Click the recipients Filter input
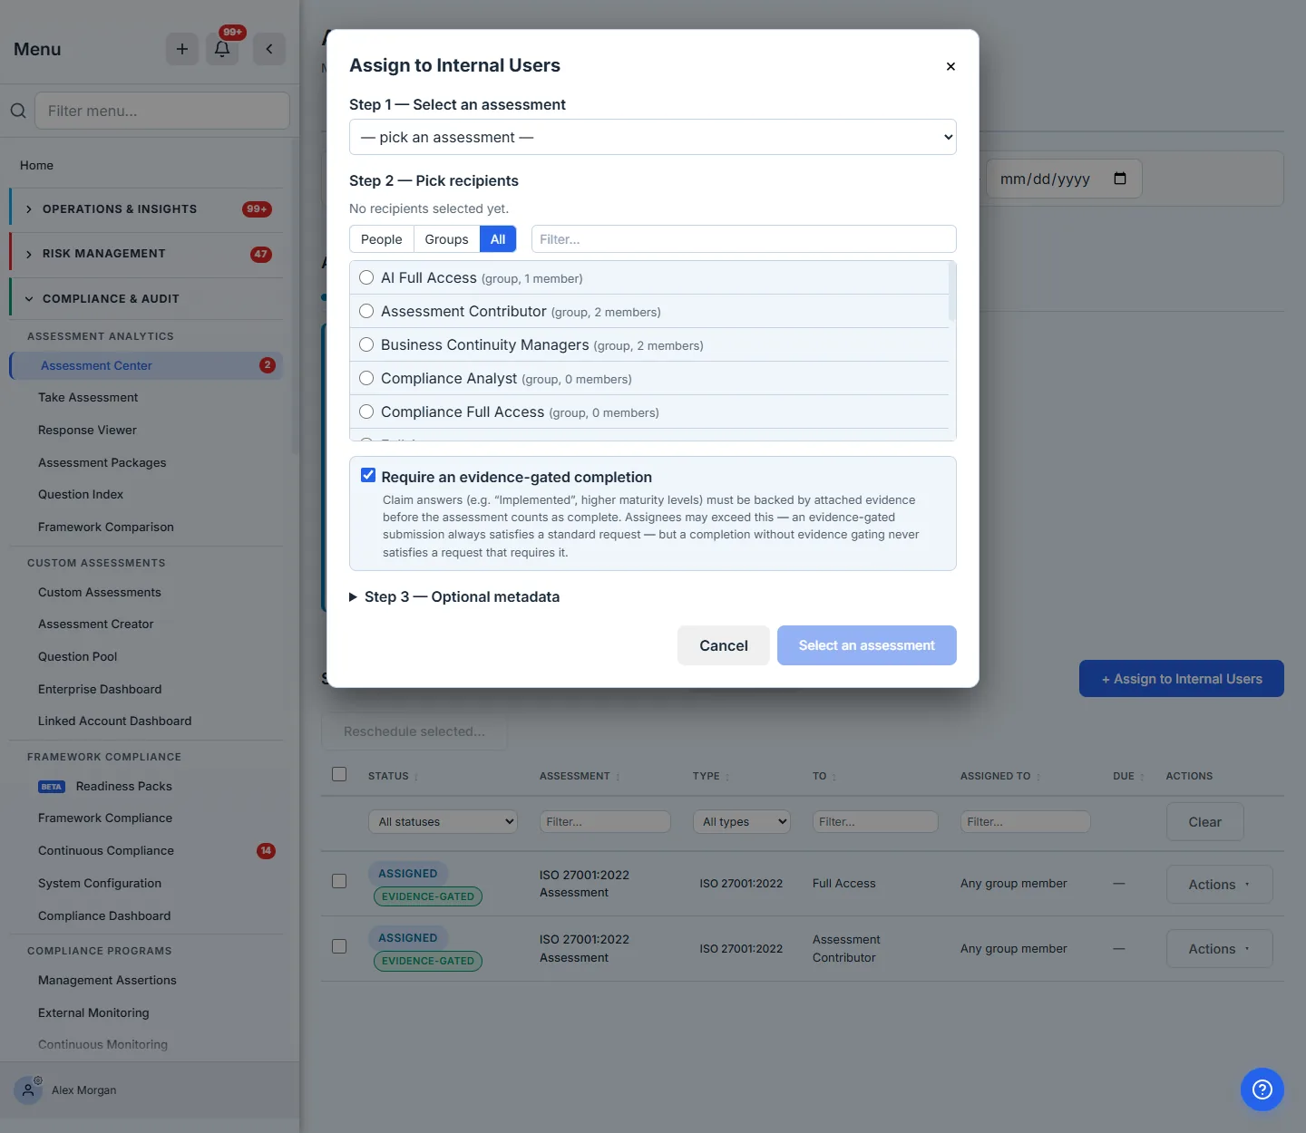Screen dimensions: 1306x1133 744,239
